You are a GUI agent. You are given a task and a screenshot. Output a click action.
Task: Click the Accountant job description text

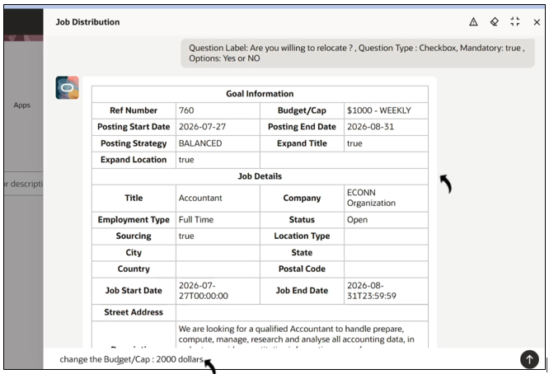click(296, 334)
